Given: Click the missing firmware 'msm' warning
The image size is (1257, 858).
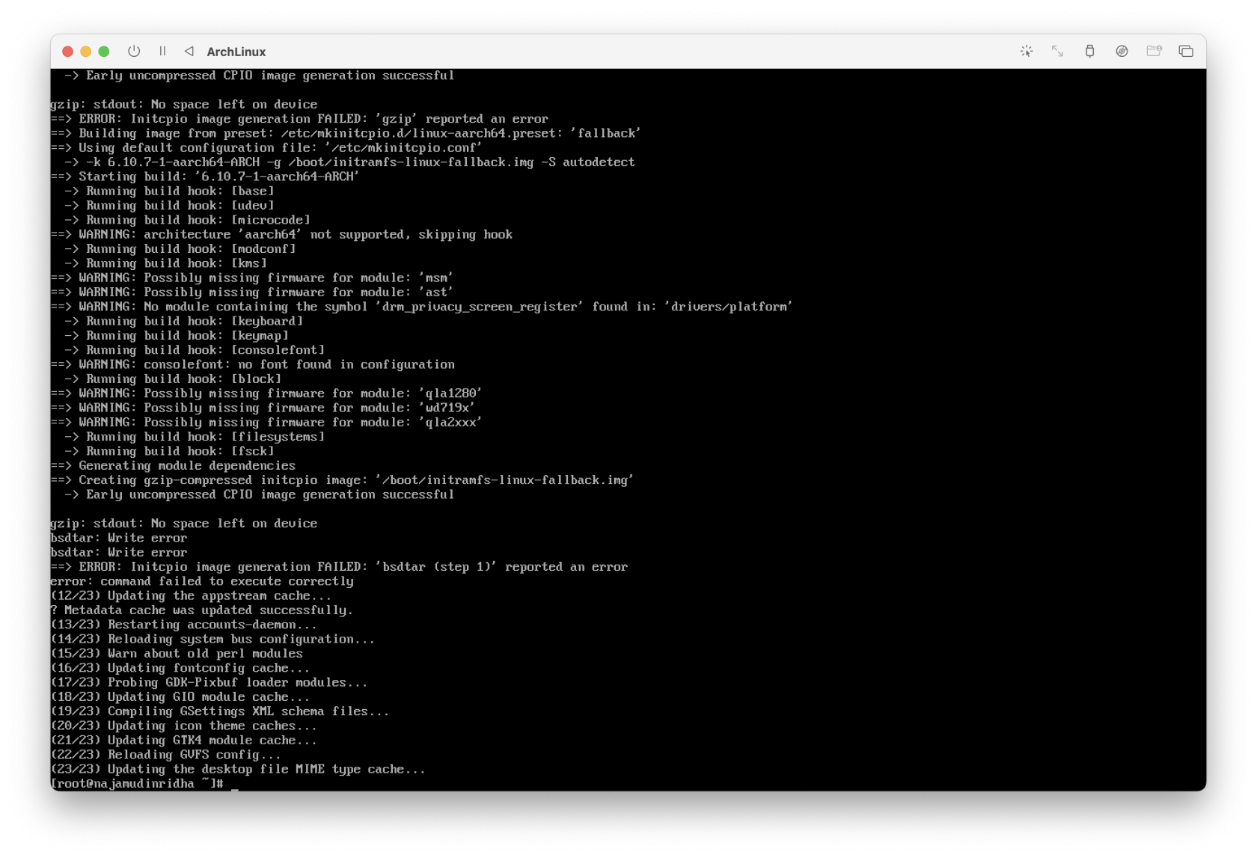Looking at the screenshot, I should pyautogui.click(x=252, y=278).
